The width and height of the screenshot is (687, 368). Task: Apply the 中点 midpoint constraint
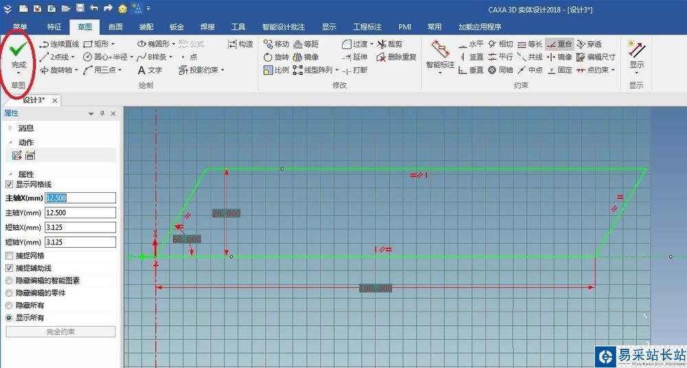click(530, 70)
